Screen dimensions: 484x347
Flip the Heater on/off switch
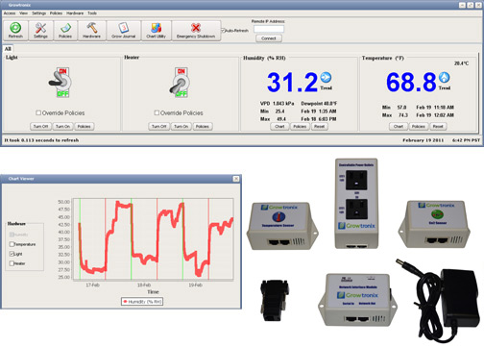pyautogui.click(x=180, y=82)
